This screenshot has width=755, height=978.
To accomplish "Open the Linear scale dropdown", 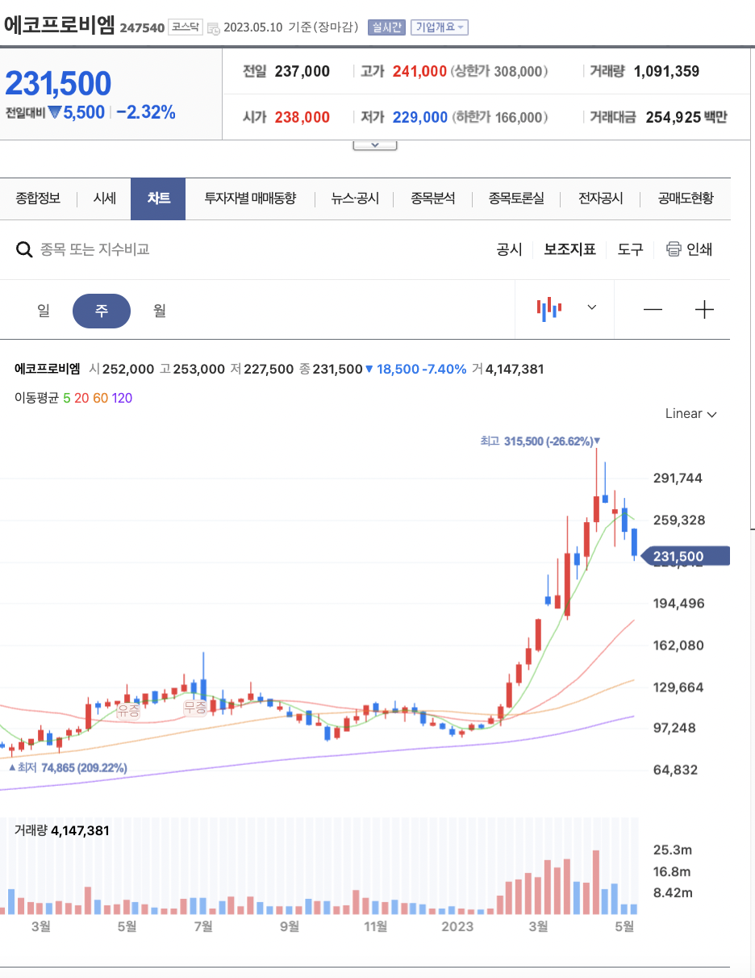I will (x=691, y=414).
